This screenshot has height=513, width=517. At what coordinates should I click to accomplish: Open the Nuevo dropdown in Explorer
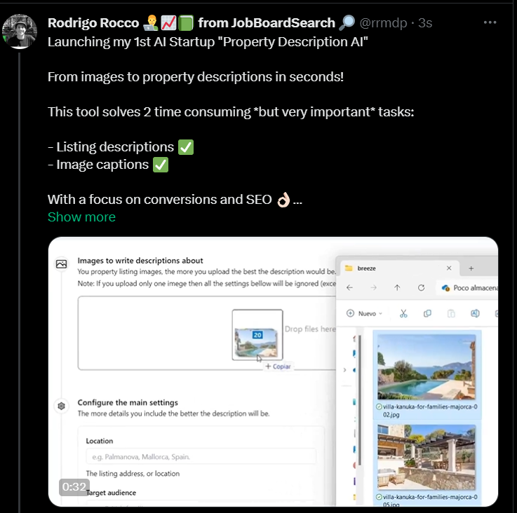(364, 313)
